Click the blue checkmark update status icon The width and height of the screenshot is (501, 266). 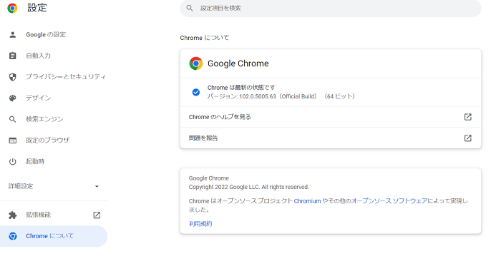tap(196, 92)
